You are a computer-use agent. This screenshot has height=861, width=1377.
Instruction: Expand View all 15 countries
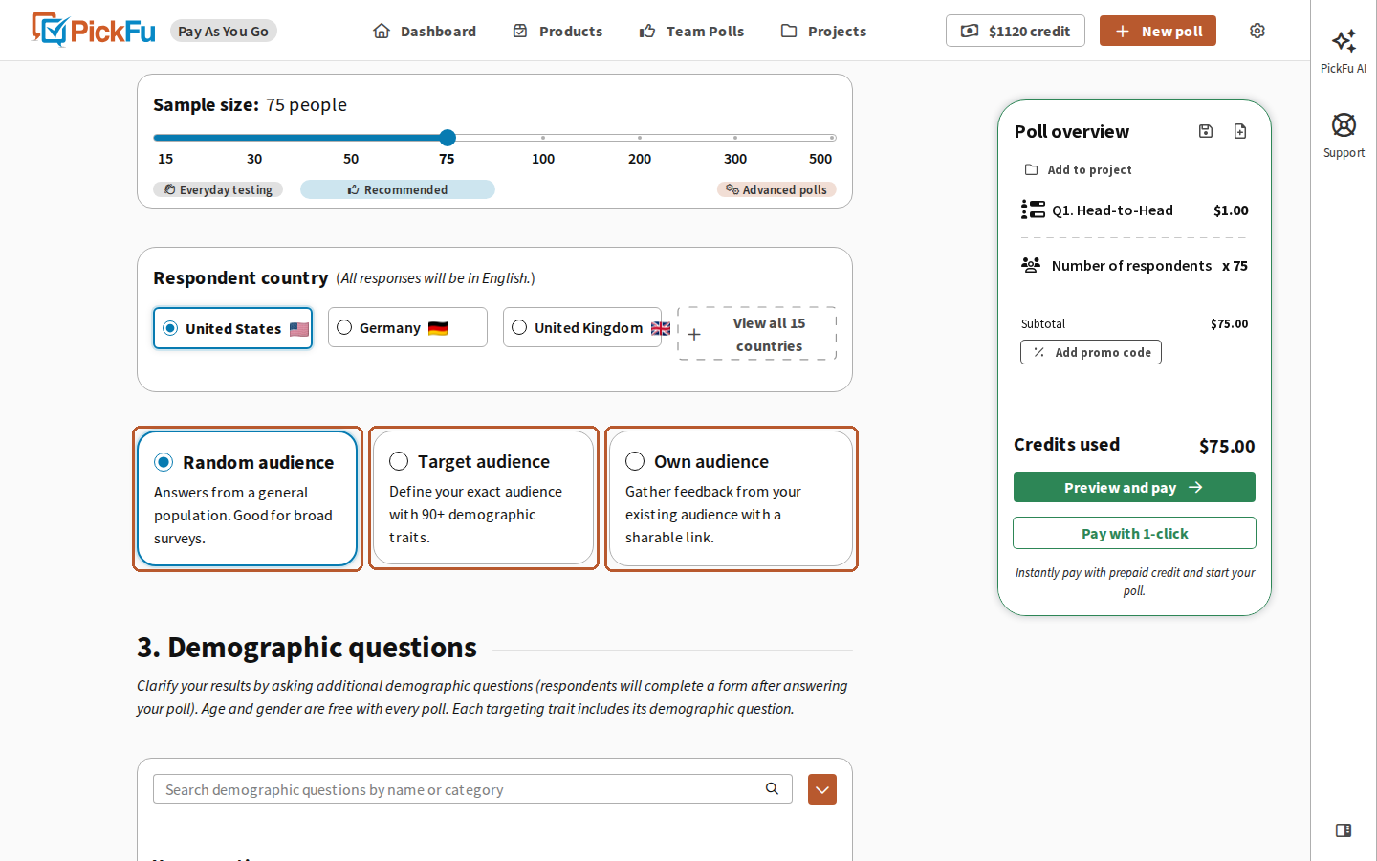tap(756, 334)
